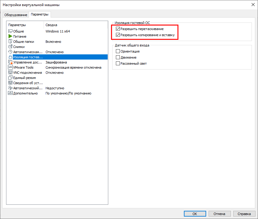The image size is (258, 219).
Task: Click the Windows 11 x64 summary value
Action: [x=58, y=31]
